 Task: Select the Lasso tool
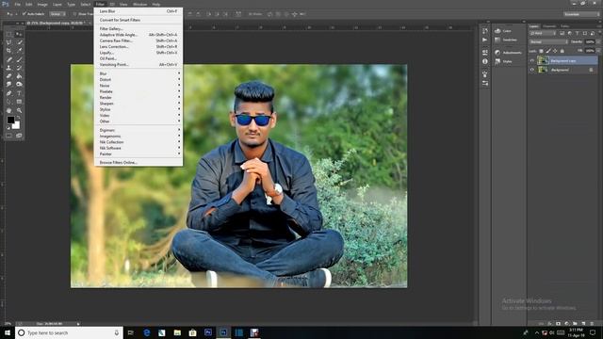point(8,41)
